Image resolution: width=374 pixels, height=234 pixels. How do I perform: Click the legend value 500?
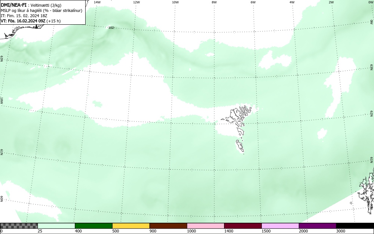pos(116,231)
